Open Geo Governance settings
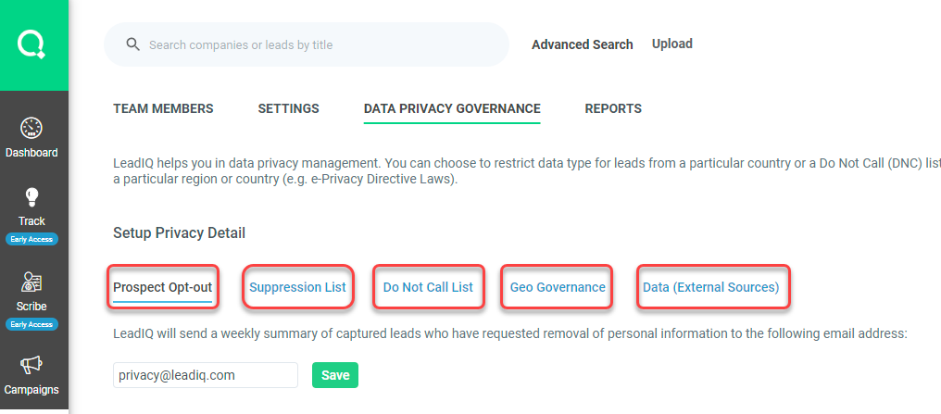This screenshot has width=941, height=414. point(558,287)
